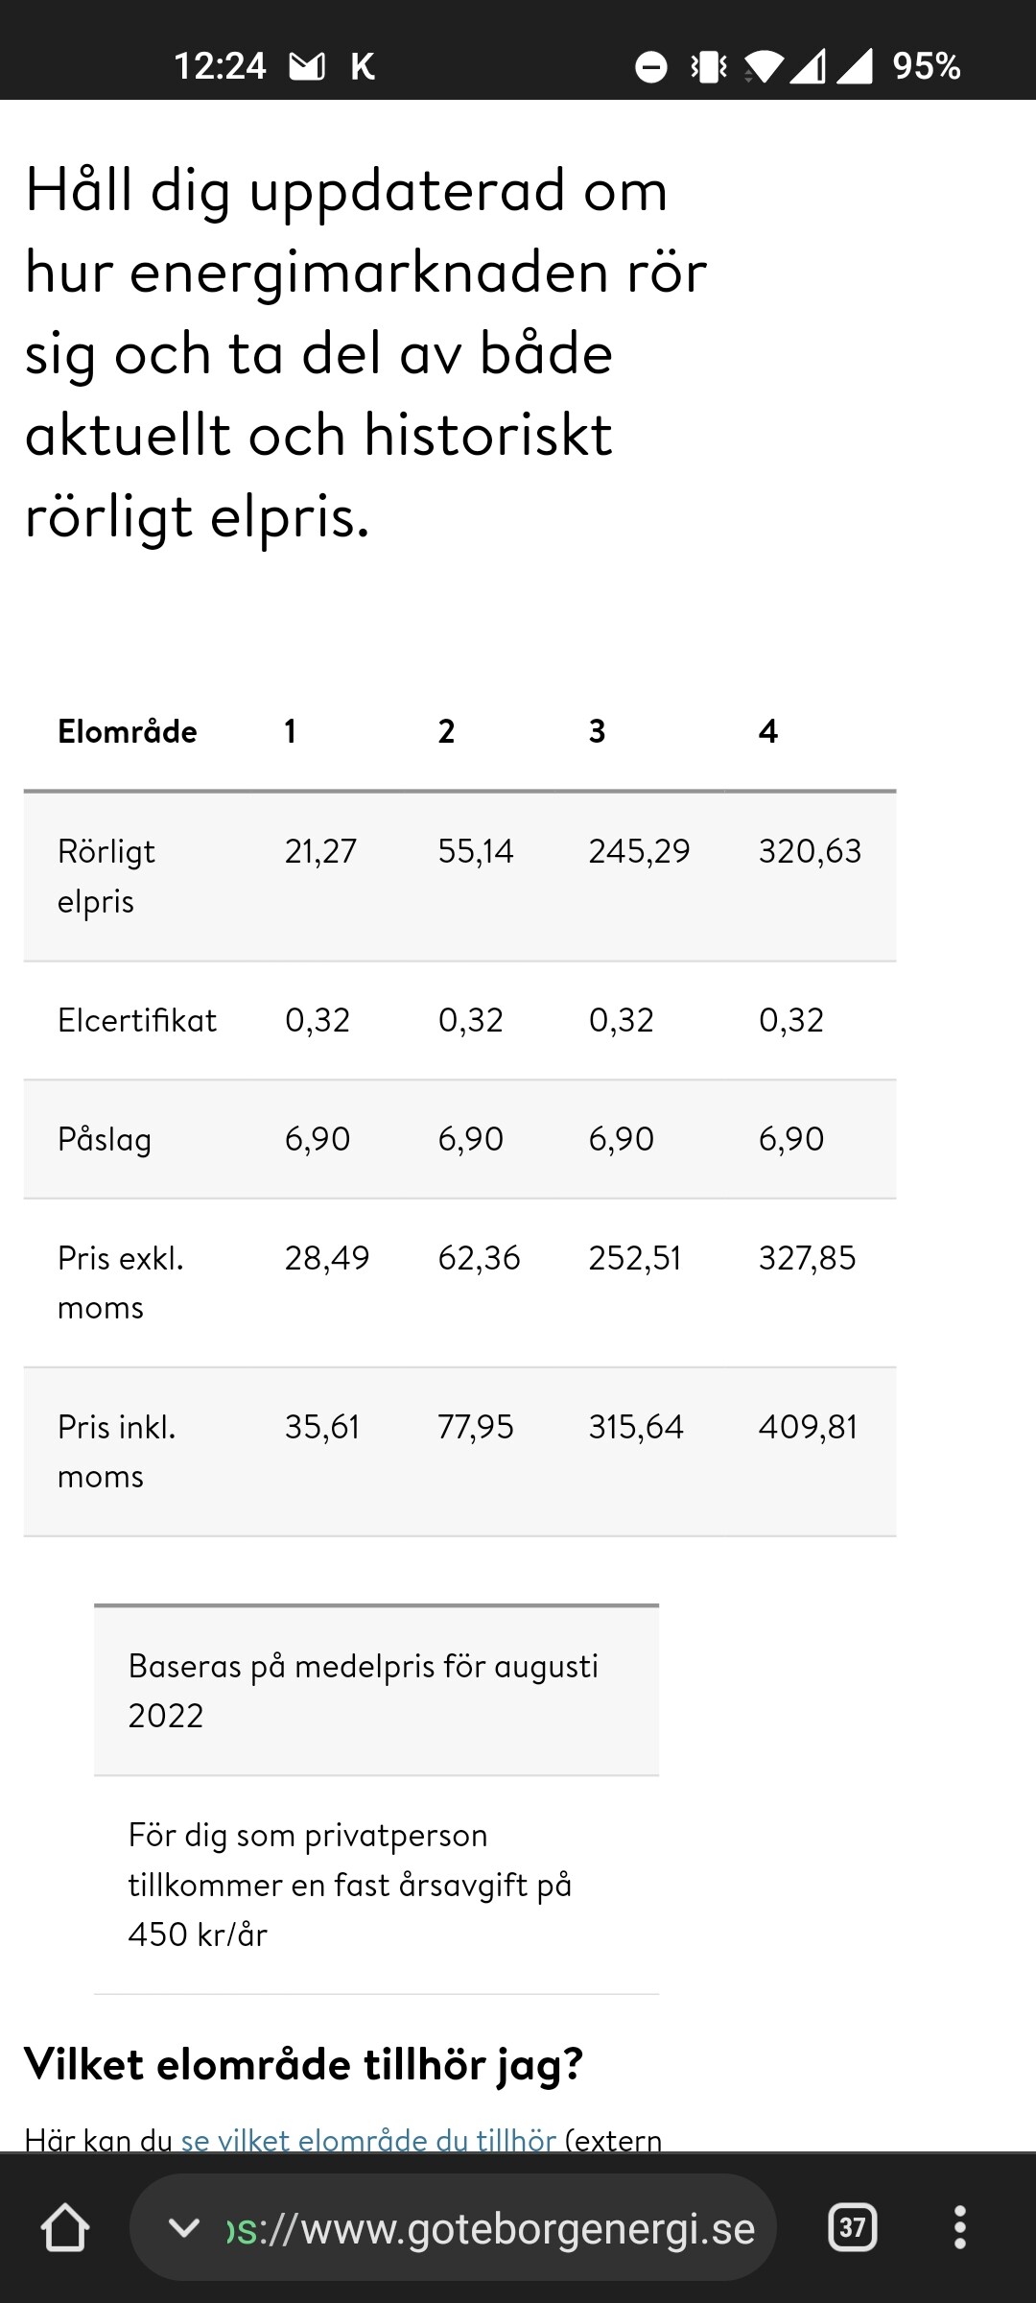Select the 409,81 price for elområde 4
The height and width of the screenshot is (2303, 1036).
[808, 1427]
